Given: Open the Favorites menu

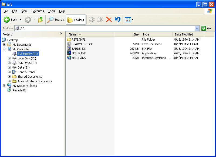Looking at the screenshot, I should pyautogui.click(x=38, y=11).
